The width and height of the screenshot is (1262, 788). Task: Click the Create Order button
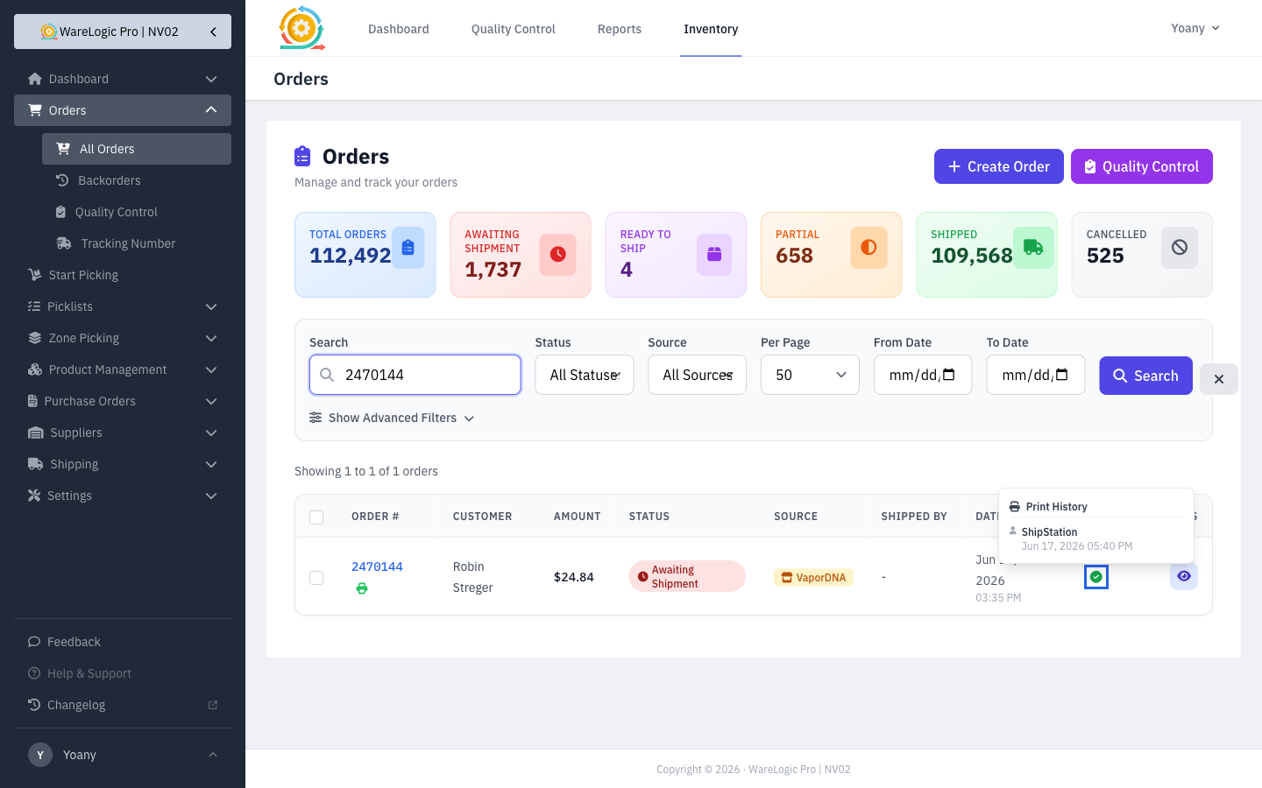[x=999, y=166]
